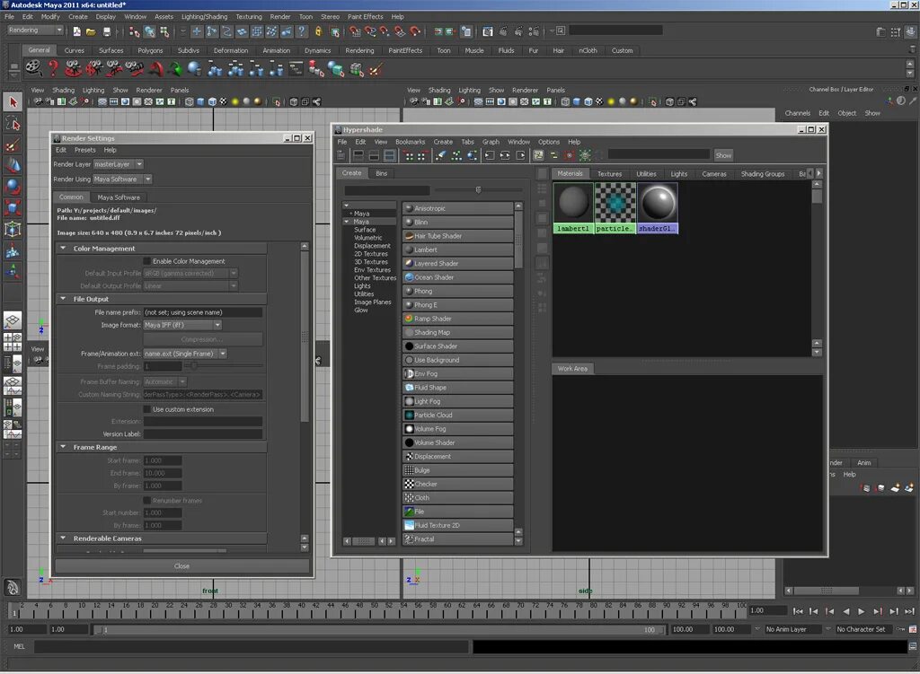Click the red question mark shelf icon
The image size is (920, 674).
tap(53, 69)
